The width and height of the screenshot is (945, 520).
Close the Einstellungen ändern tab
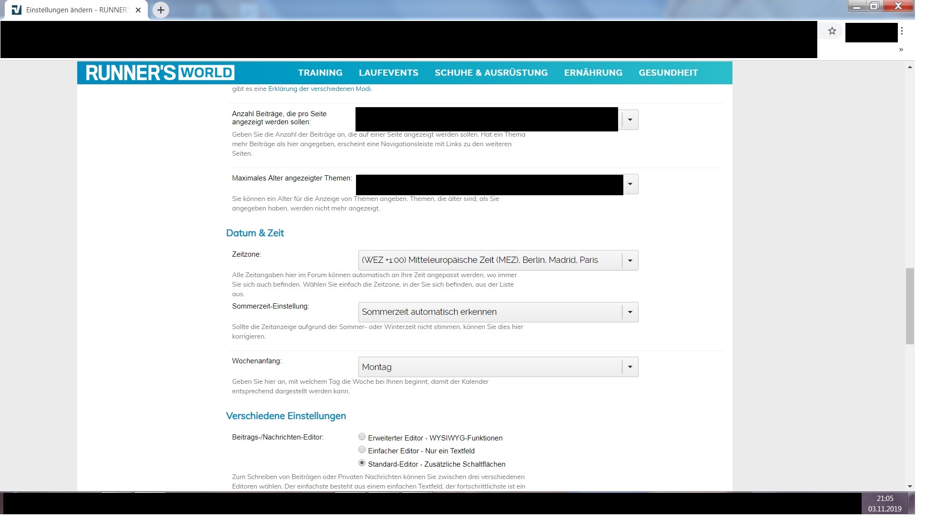click(138, 10)
